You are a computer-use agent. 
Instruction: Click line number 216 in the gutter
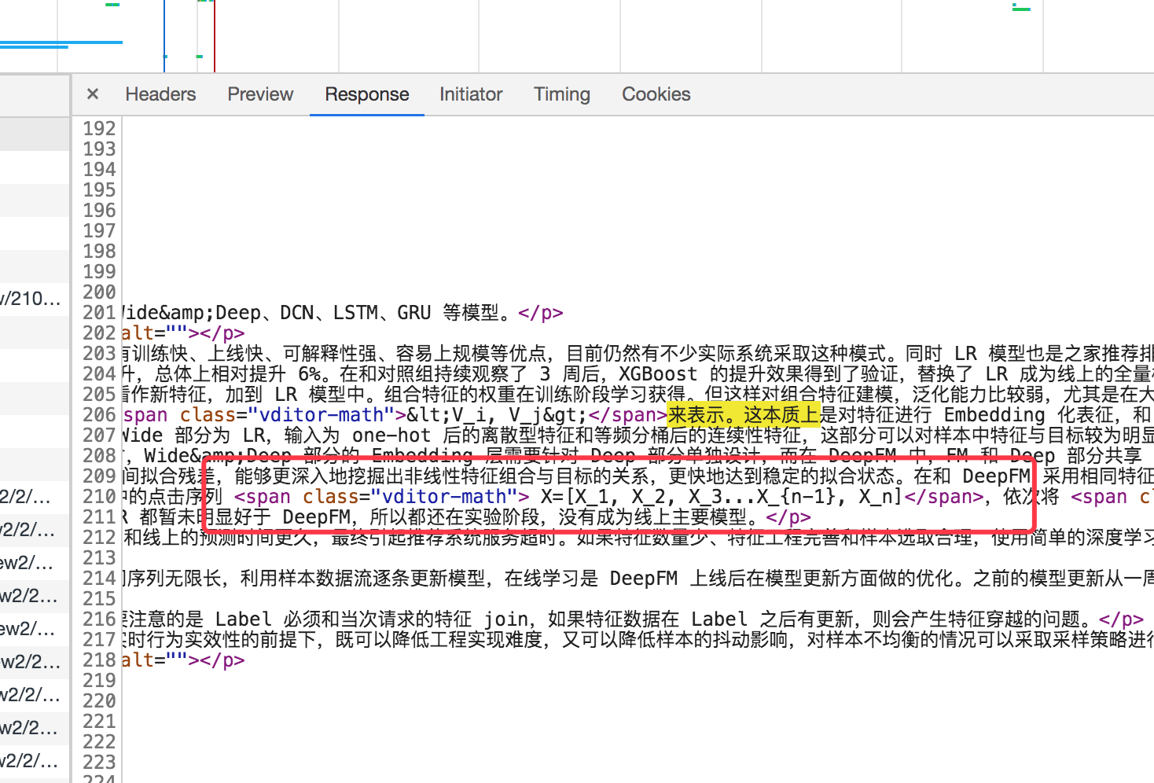point(99,619)
